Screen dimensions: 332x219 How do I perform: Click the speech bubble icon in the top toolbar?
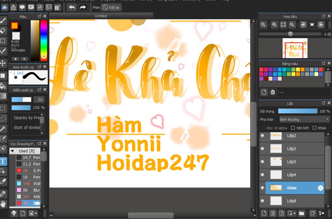click(22, 7)
